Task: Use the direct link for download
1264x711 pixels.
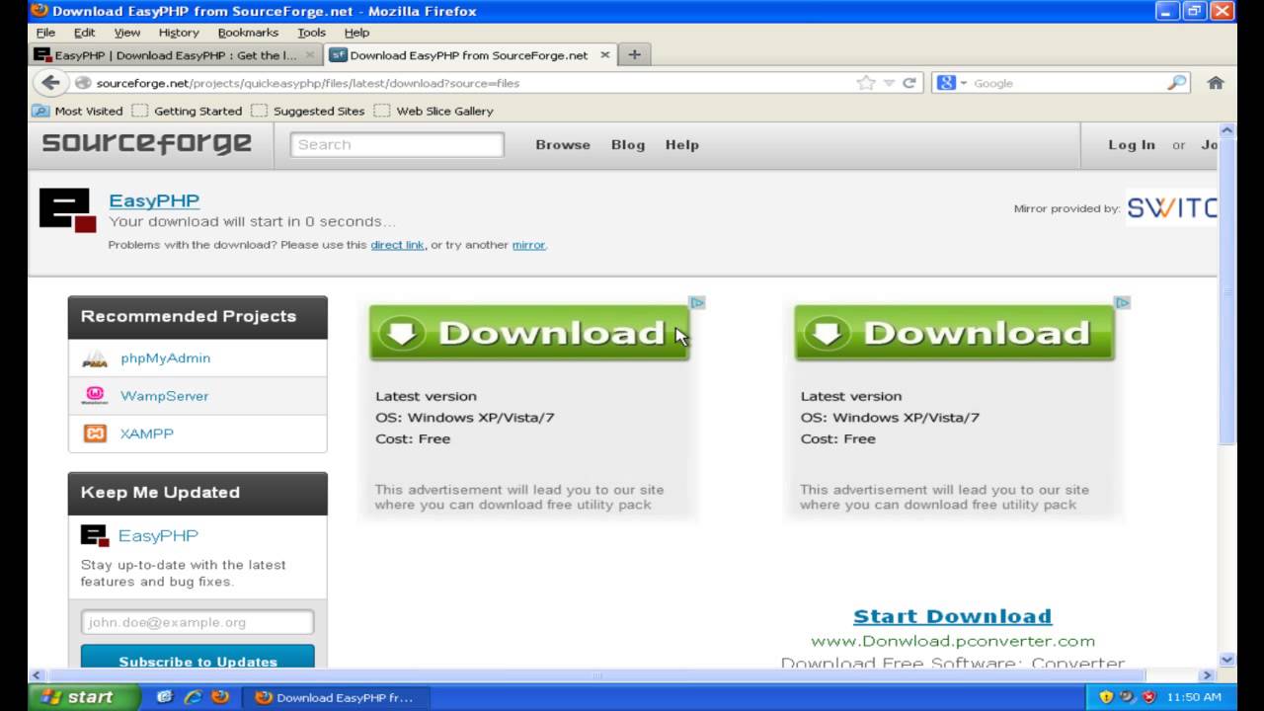Action: pyautogui.click(x=397, y=245)
